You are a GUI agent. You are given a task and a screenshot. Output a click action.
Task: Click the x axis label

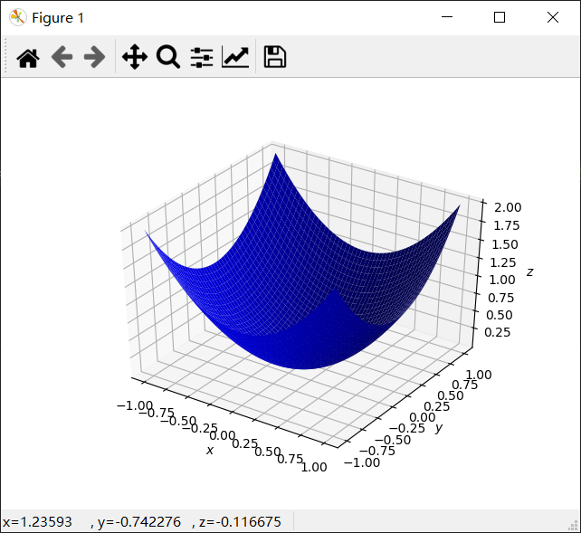tap(210, 451)
